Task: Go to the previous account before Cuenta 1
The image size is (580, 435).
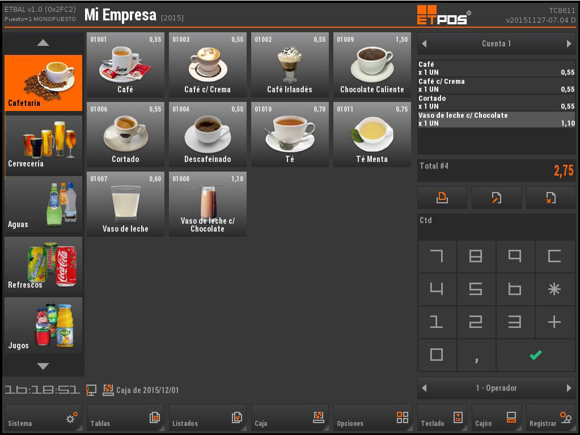Action: (x=424, y=44)
